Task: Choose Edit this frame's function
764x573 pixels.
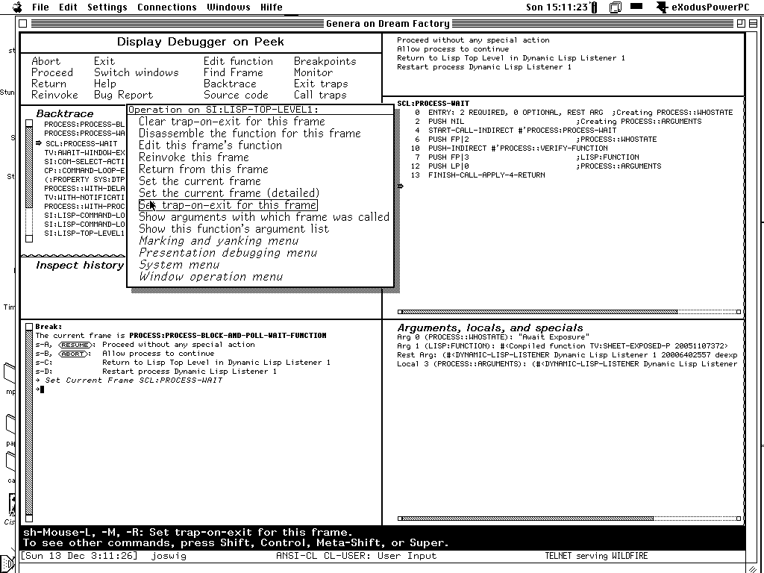Action: pyautogui.click(x=210, y=145)
